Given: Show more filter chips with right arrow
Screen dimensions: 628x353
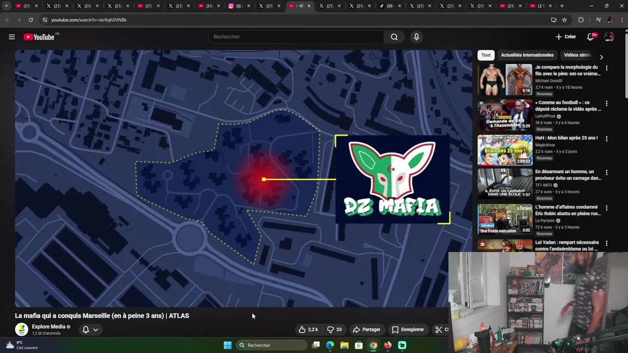Looking at the screenshot, I should tap(602, 57).
